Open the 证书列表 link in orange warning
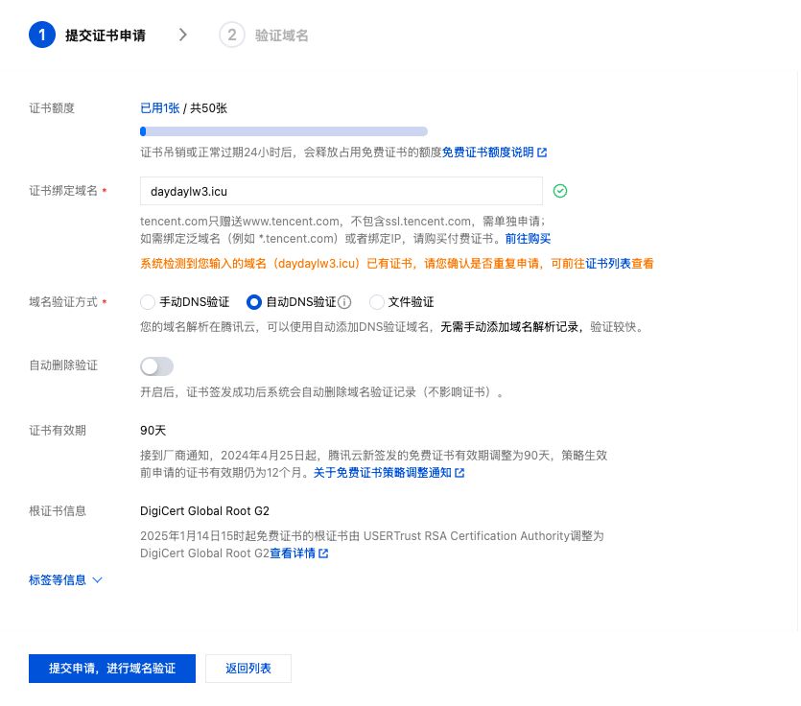801x706 pixels. pyautogui.click(x=608, y=264)
